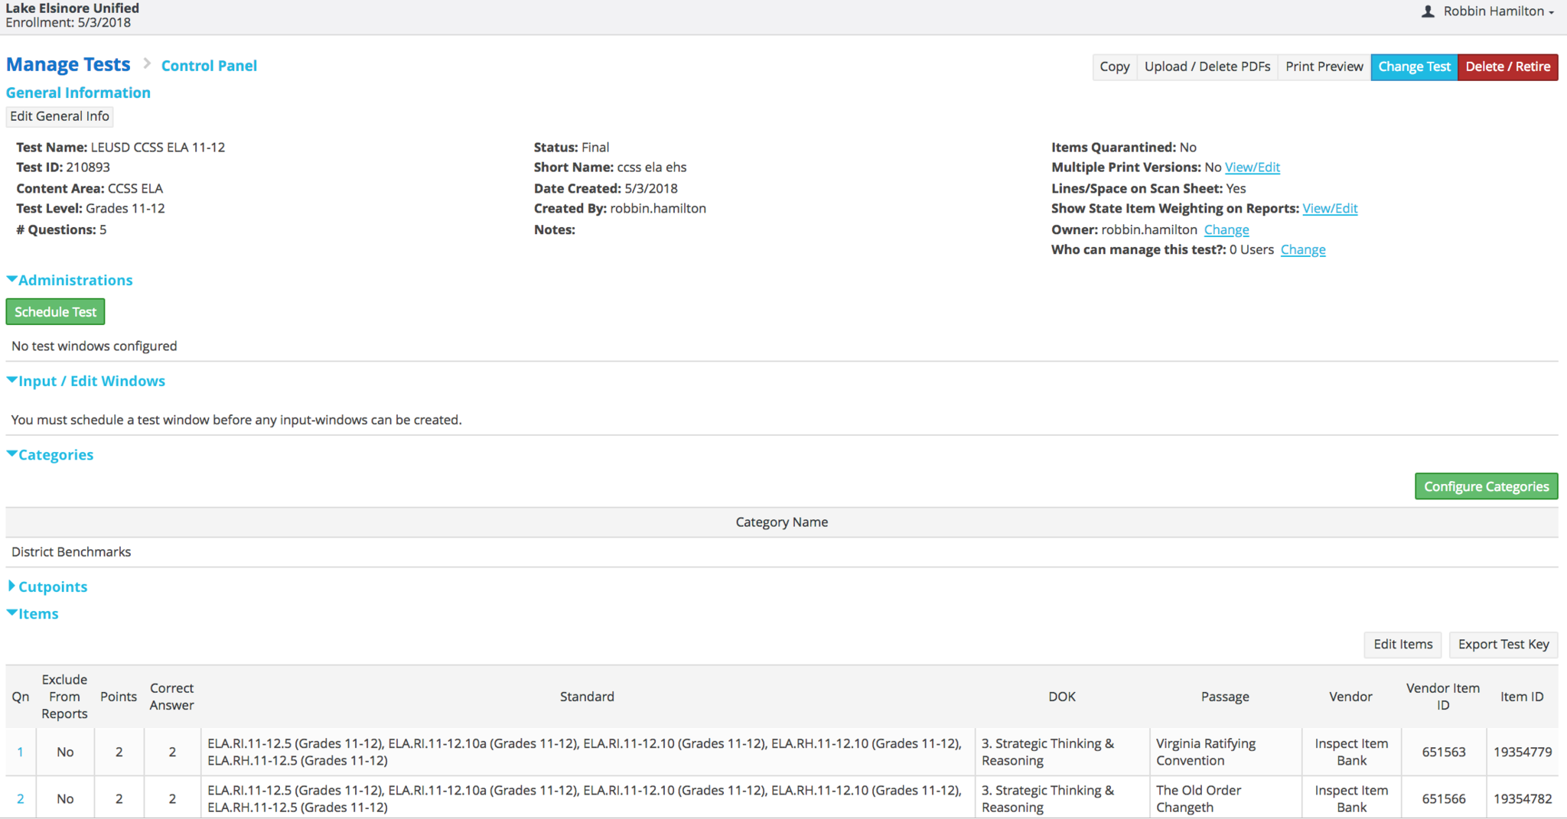This screenshot has height=819, width=1567.
Task: Collapse the Items section
Action: coord(33,613)
